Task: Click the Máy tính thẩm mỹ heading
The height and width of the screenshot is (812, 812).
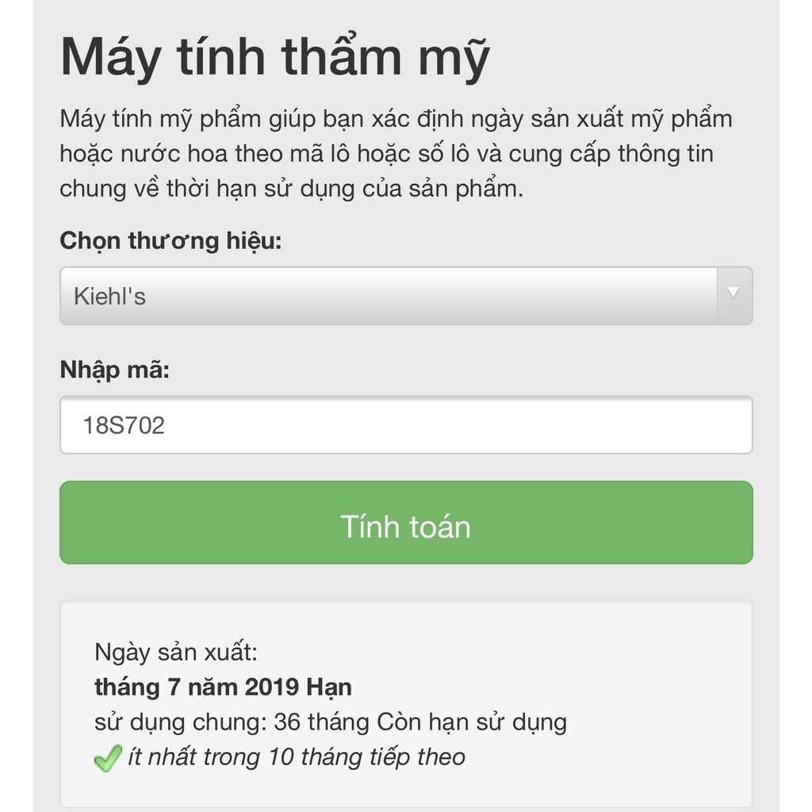Action: pyautogui.click(x=275, y=57)
